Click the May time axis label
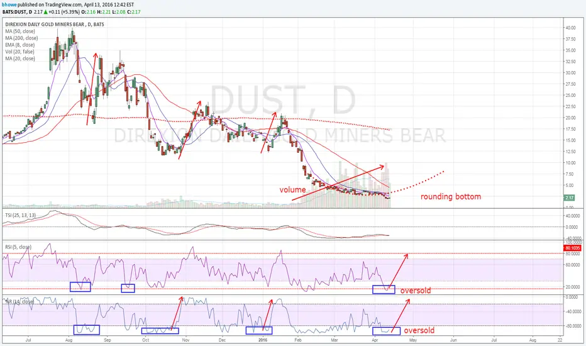586x346 pixels. click(x=413, y=340)
